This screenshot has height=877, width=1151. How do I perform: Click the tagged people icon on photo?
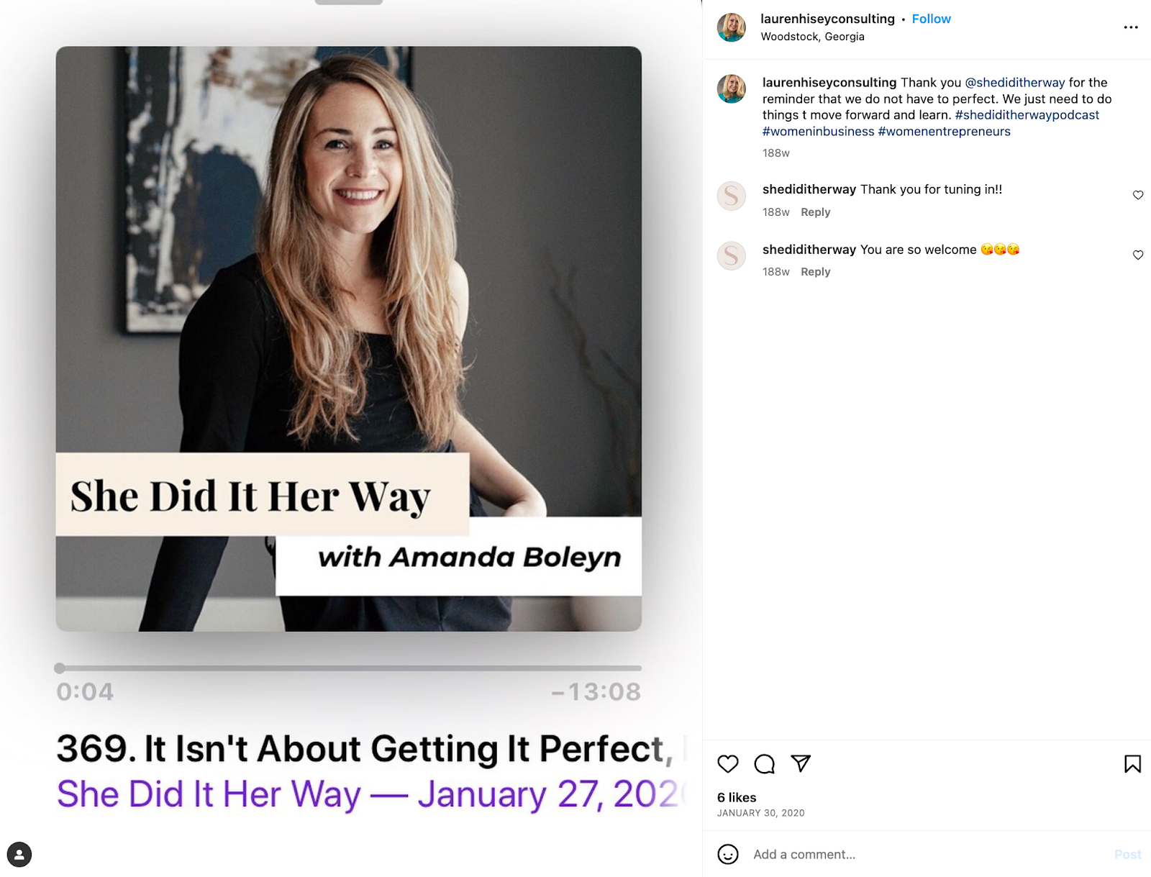point(19,855)
